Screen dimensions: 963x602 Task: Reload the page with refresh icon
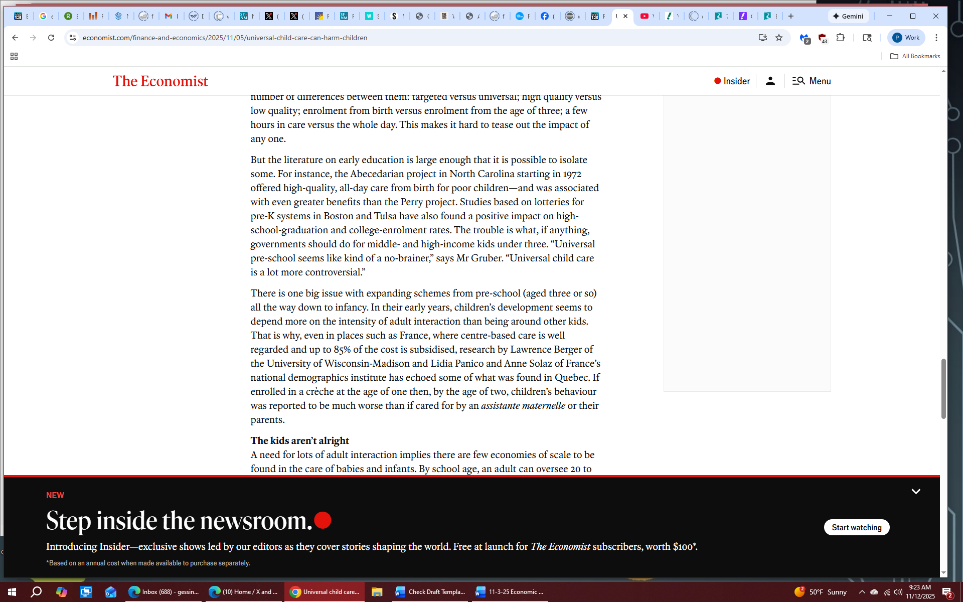coord(51,38)
